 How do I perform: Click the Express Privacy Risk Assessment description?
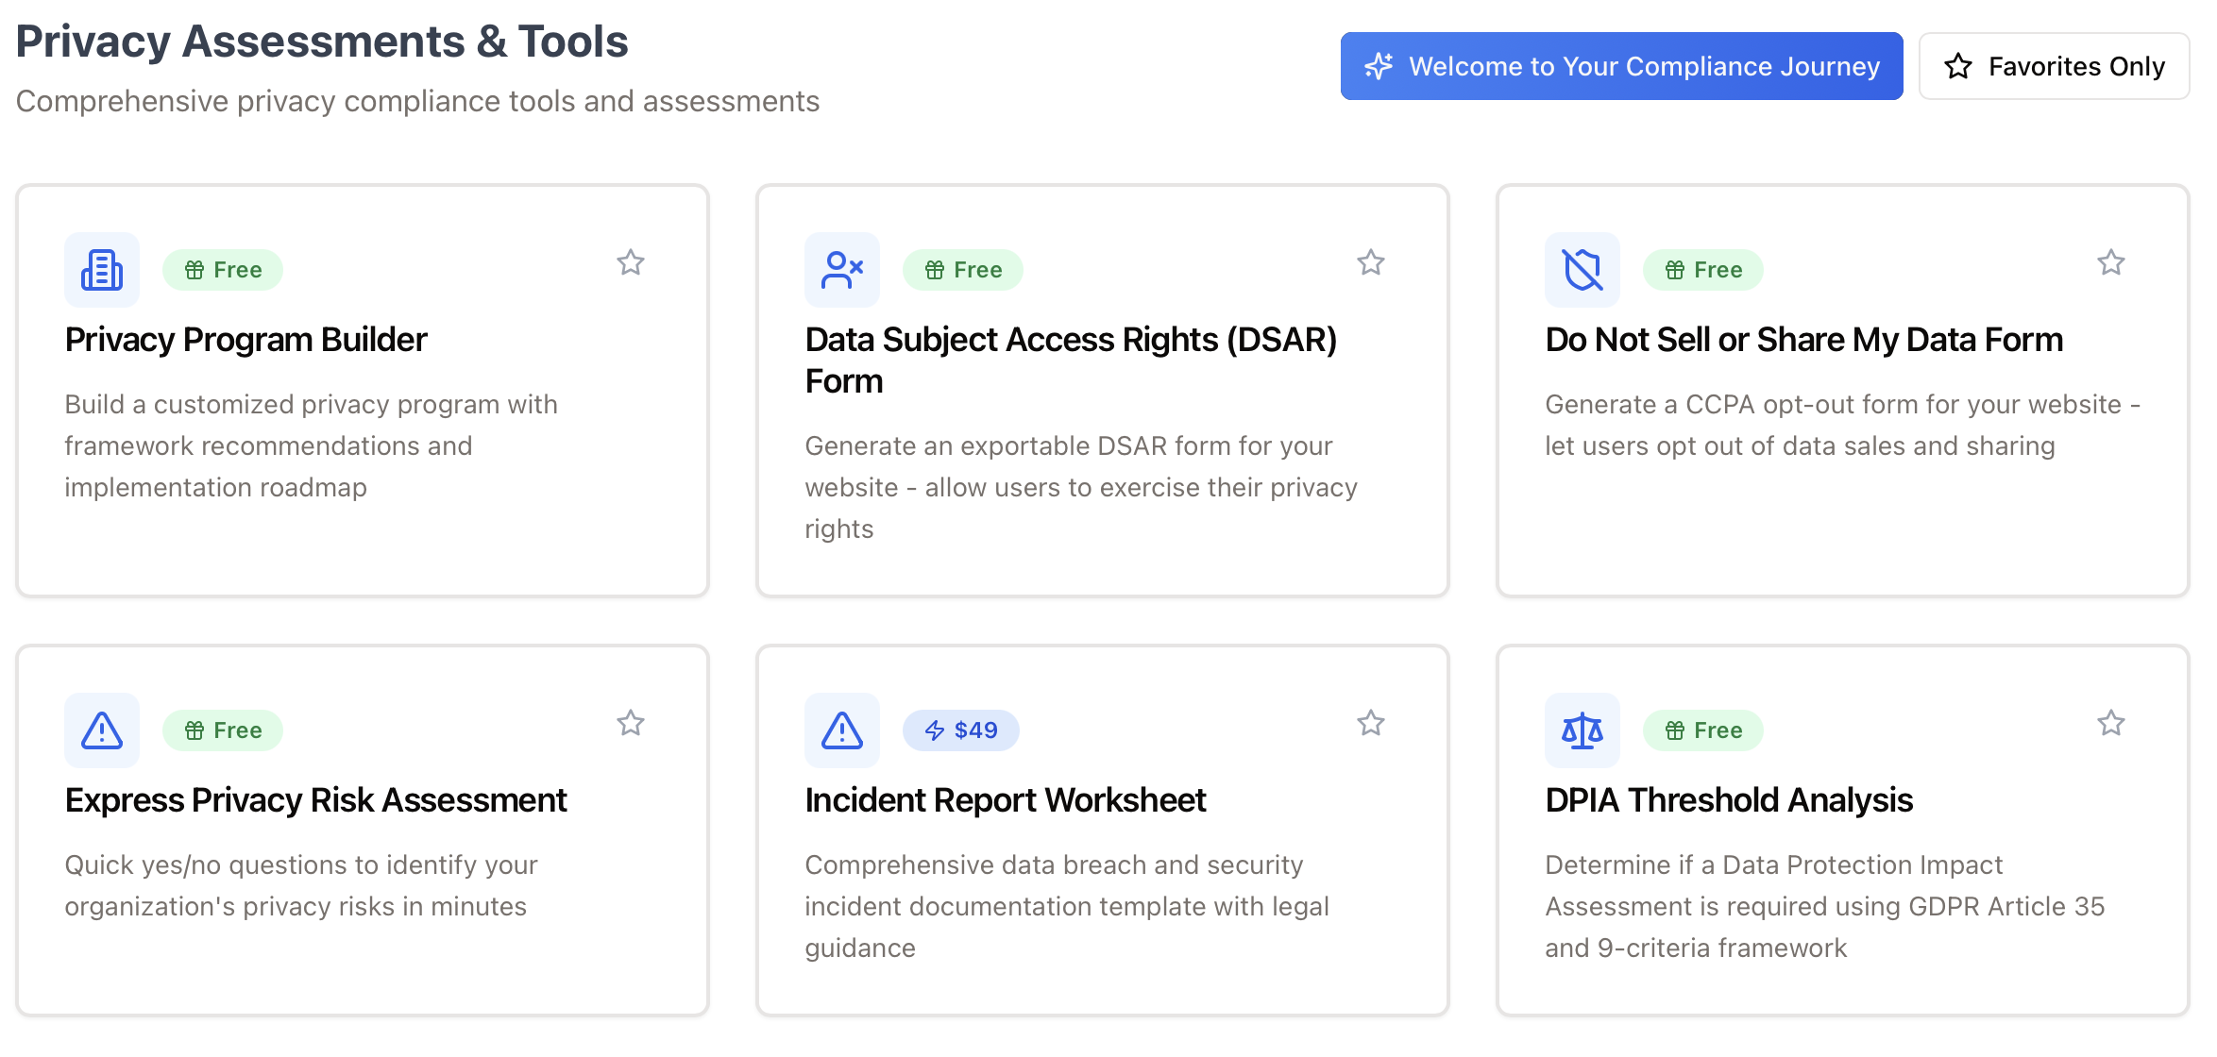click(300, 885)
